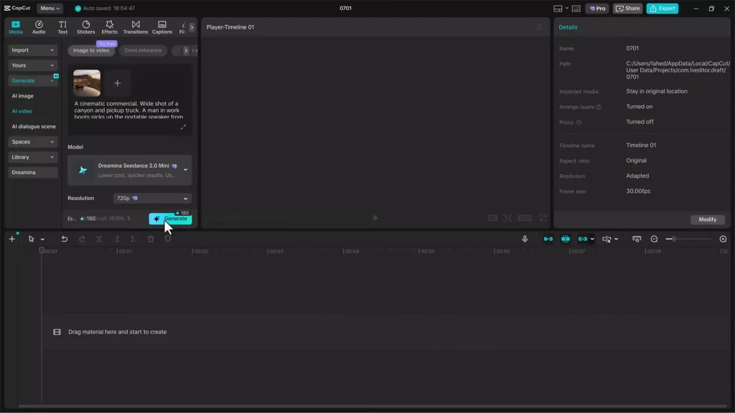Image resolution: width=735 pixels, height=413 pixels.
Task: Toggle full screen preview in player
Action: tap(543, 218)
